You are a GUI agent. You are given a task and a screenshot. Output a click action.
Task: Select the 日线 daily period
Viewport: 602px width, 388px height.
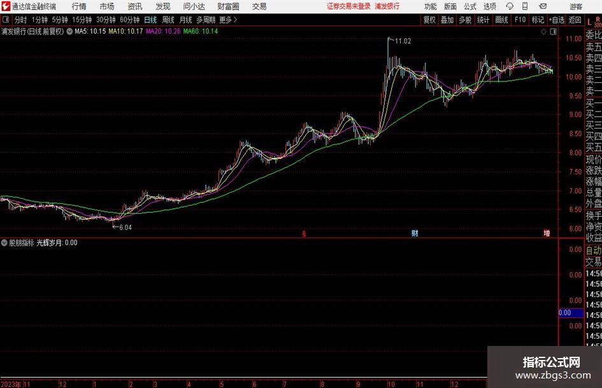click(x=150, y=20)
